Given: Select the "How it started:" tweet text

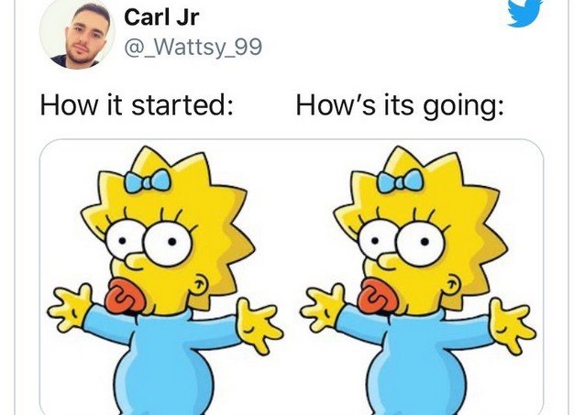Looking at the screenshot, I should 137,105.
